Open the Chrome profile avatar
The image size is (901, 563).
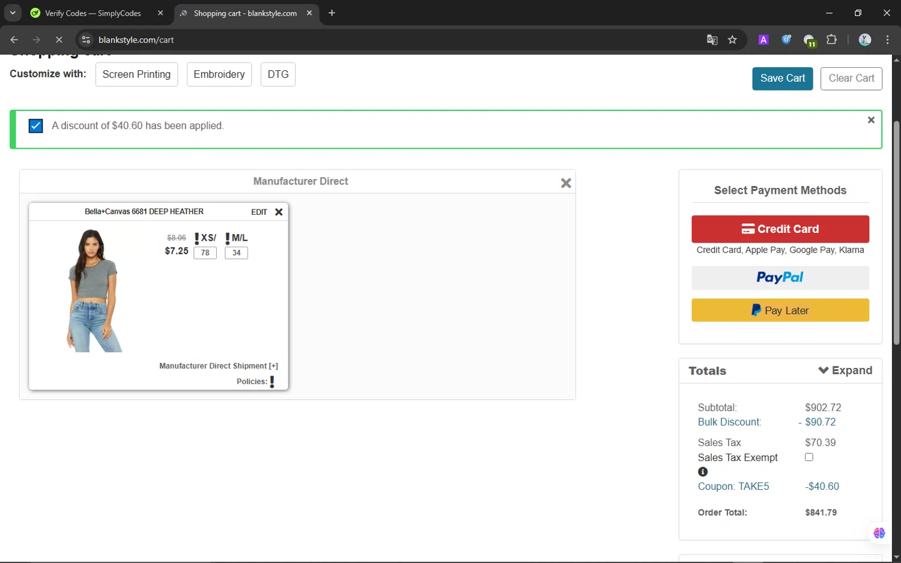(865, 40)
